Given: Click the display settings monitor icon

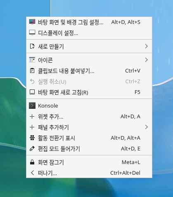Looking at the screenshot, I should [32, 33].
